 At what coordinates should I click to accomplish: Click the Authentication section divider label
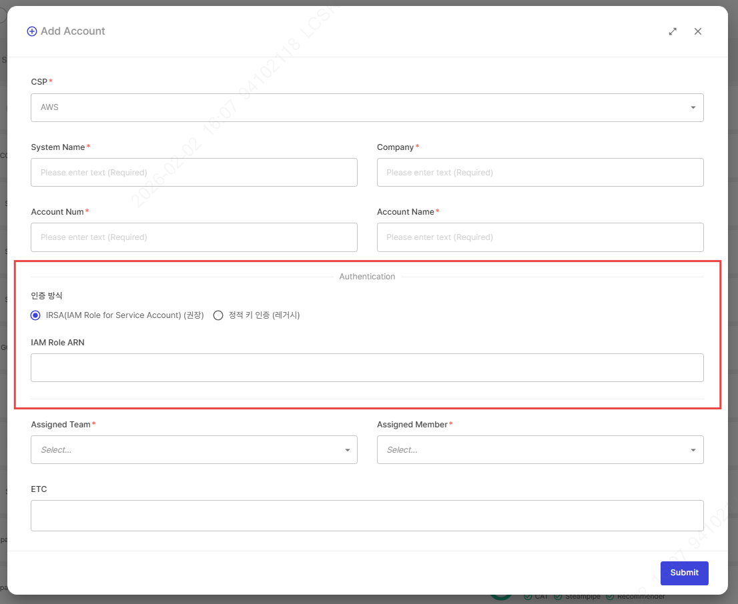367,277
